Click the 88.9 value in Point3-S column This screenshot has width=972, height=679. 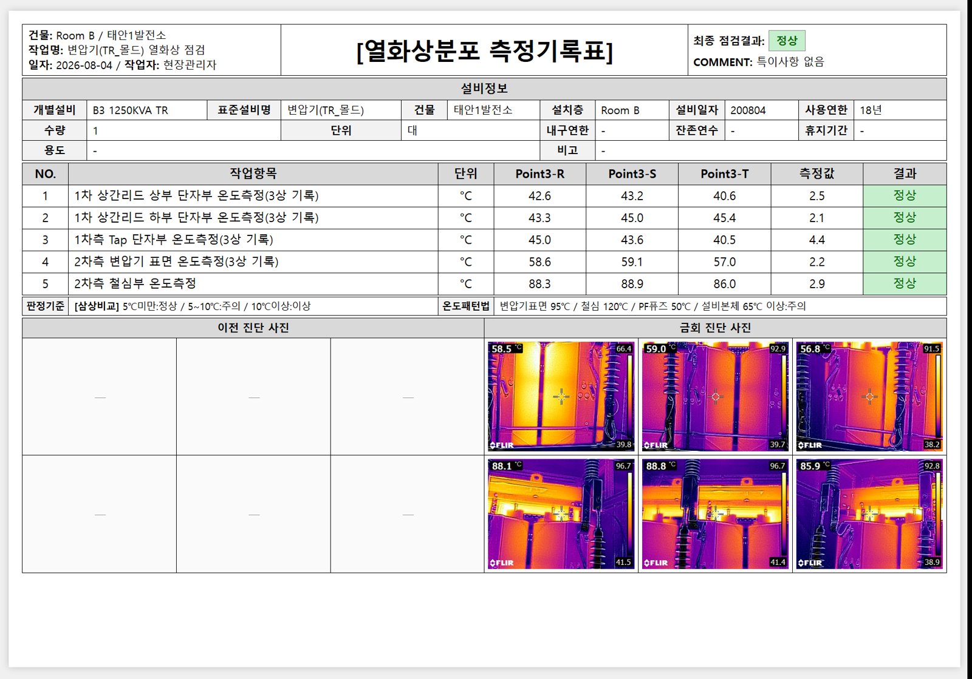pos(632,283)
